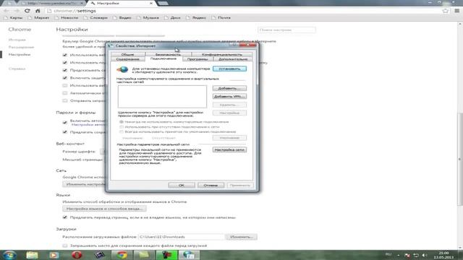Click Internet Properties taskbar button
The height and width of the screenshot is (260, 463).
tap(189, 255)
